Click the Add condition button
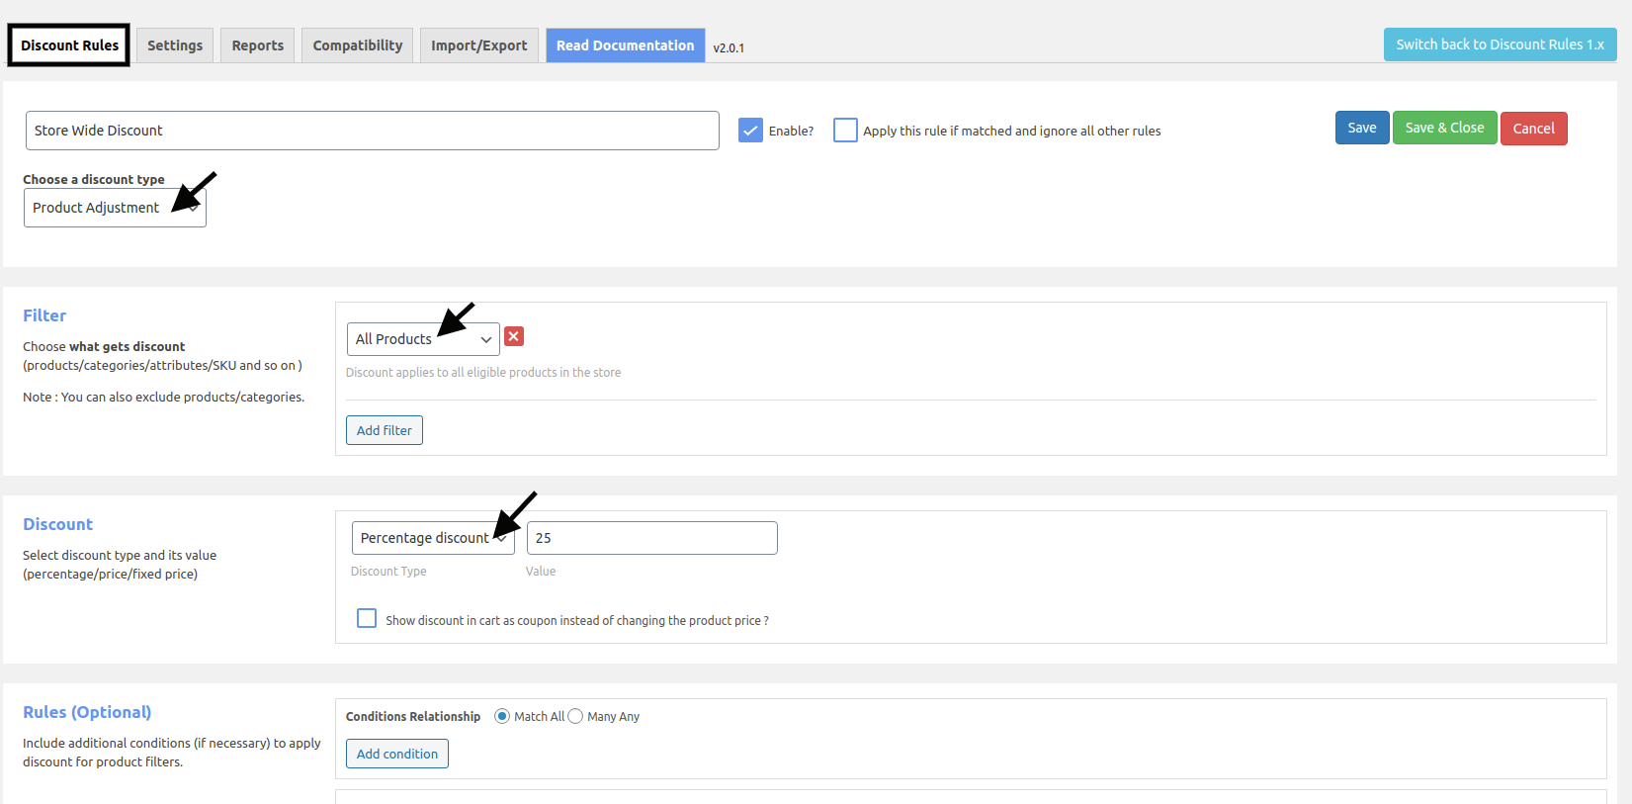This screenshot has width=1632, height=804. tap(397, 754)
